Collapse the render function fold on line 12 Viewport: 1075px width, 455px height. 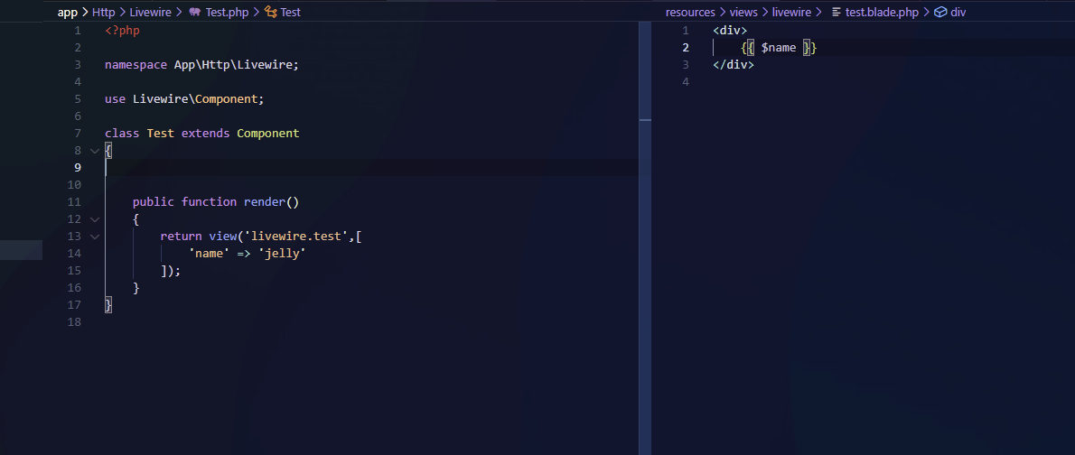tap(95, 219)
